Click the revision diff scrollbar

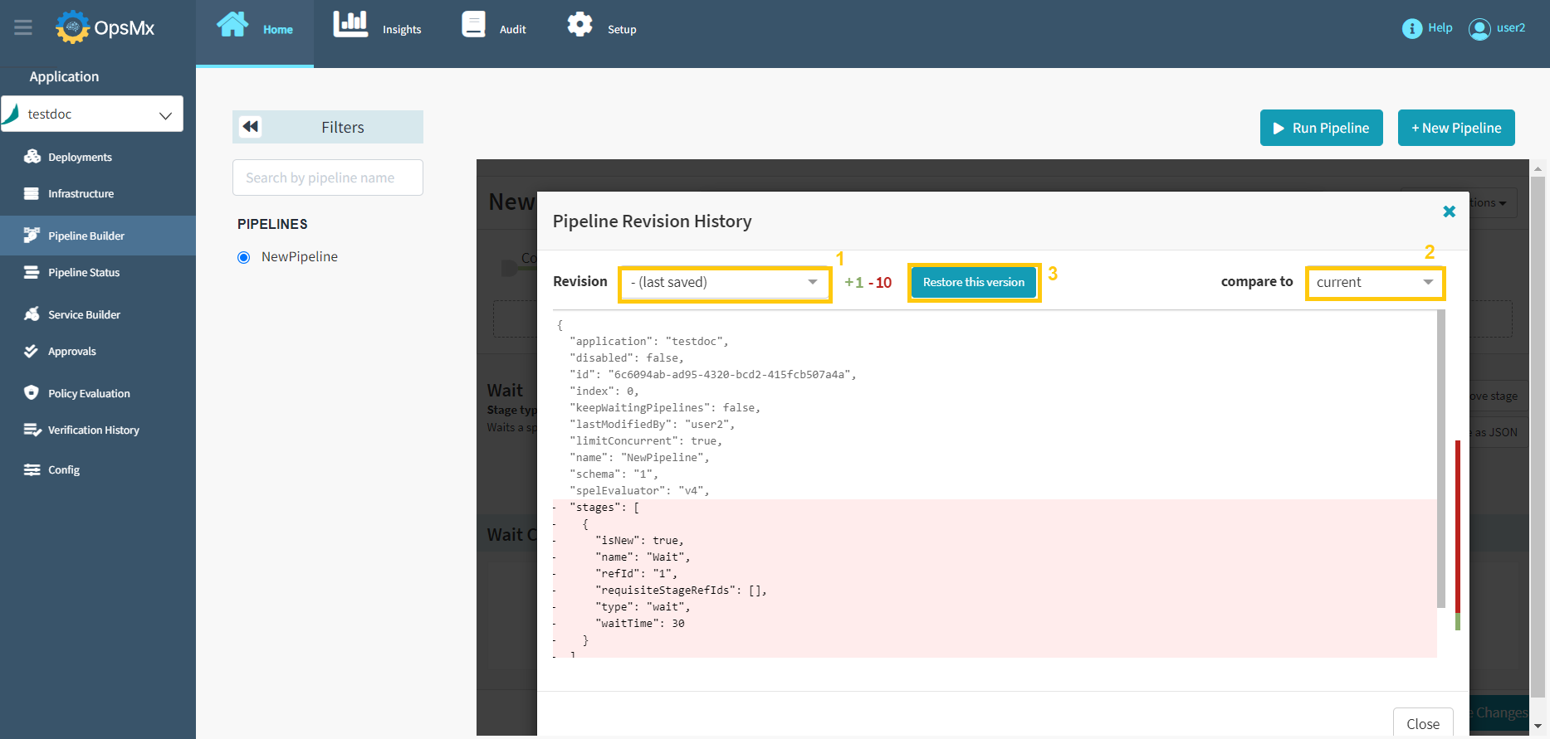pyautogui.click(x=1440, y=456)
